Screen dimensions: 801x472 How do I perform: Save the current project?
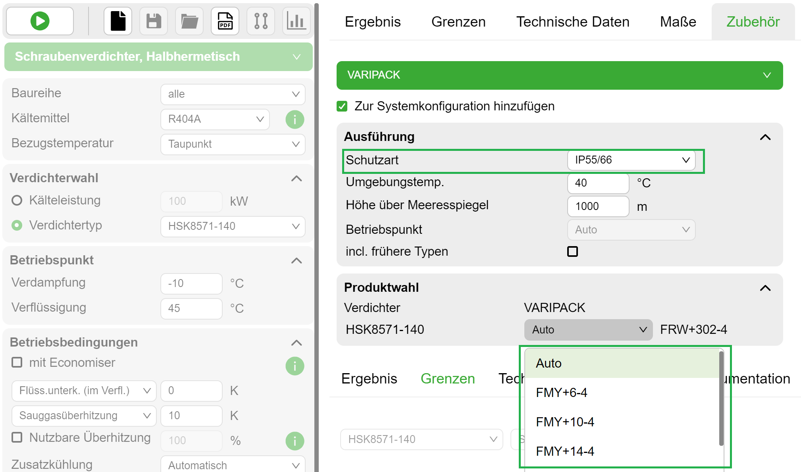click(x=153, y=21)
